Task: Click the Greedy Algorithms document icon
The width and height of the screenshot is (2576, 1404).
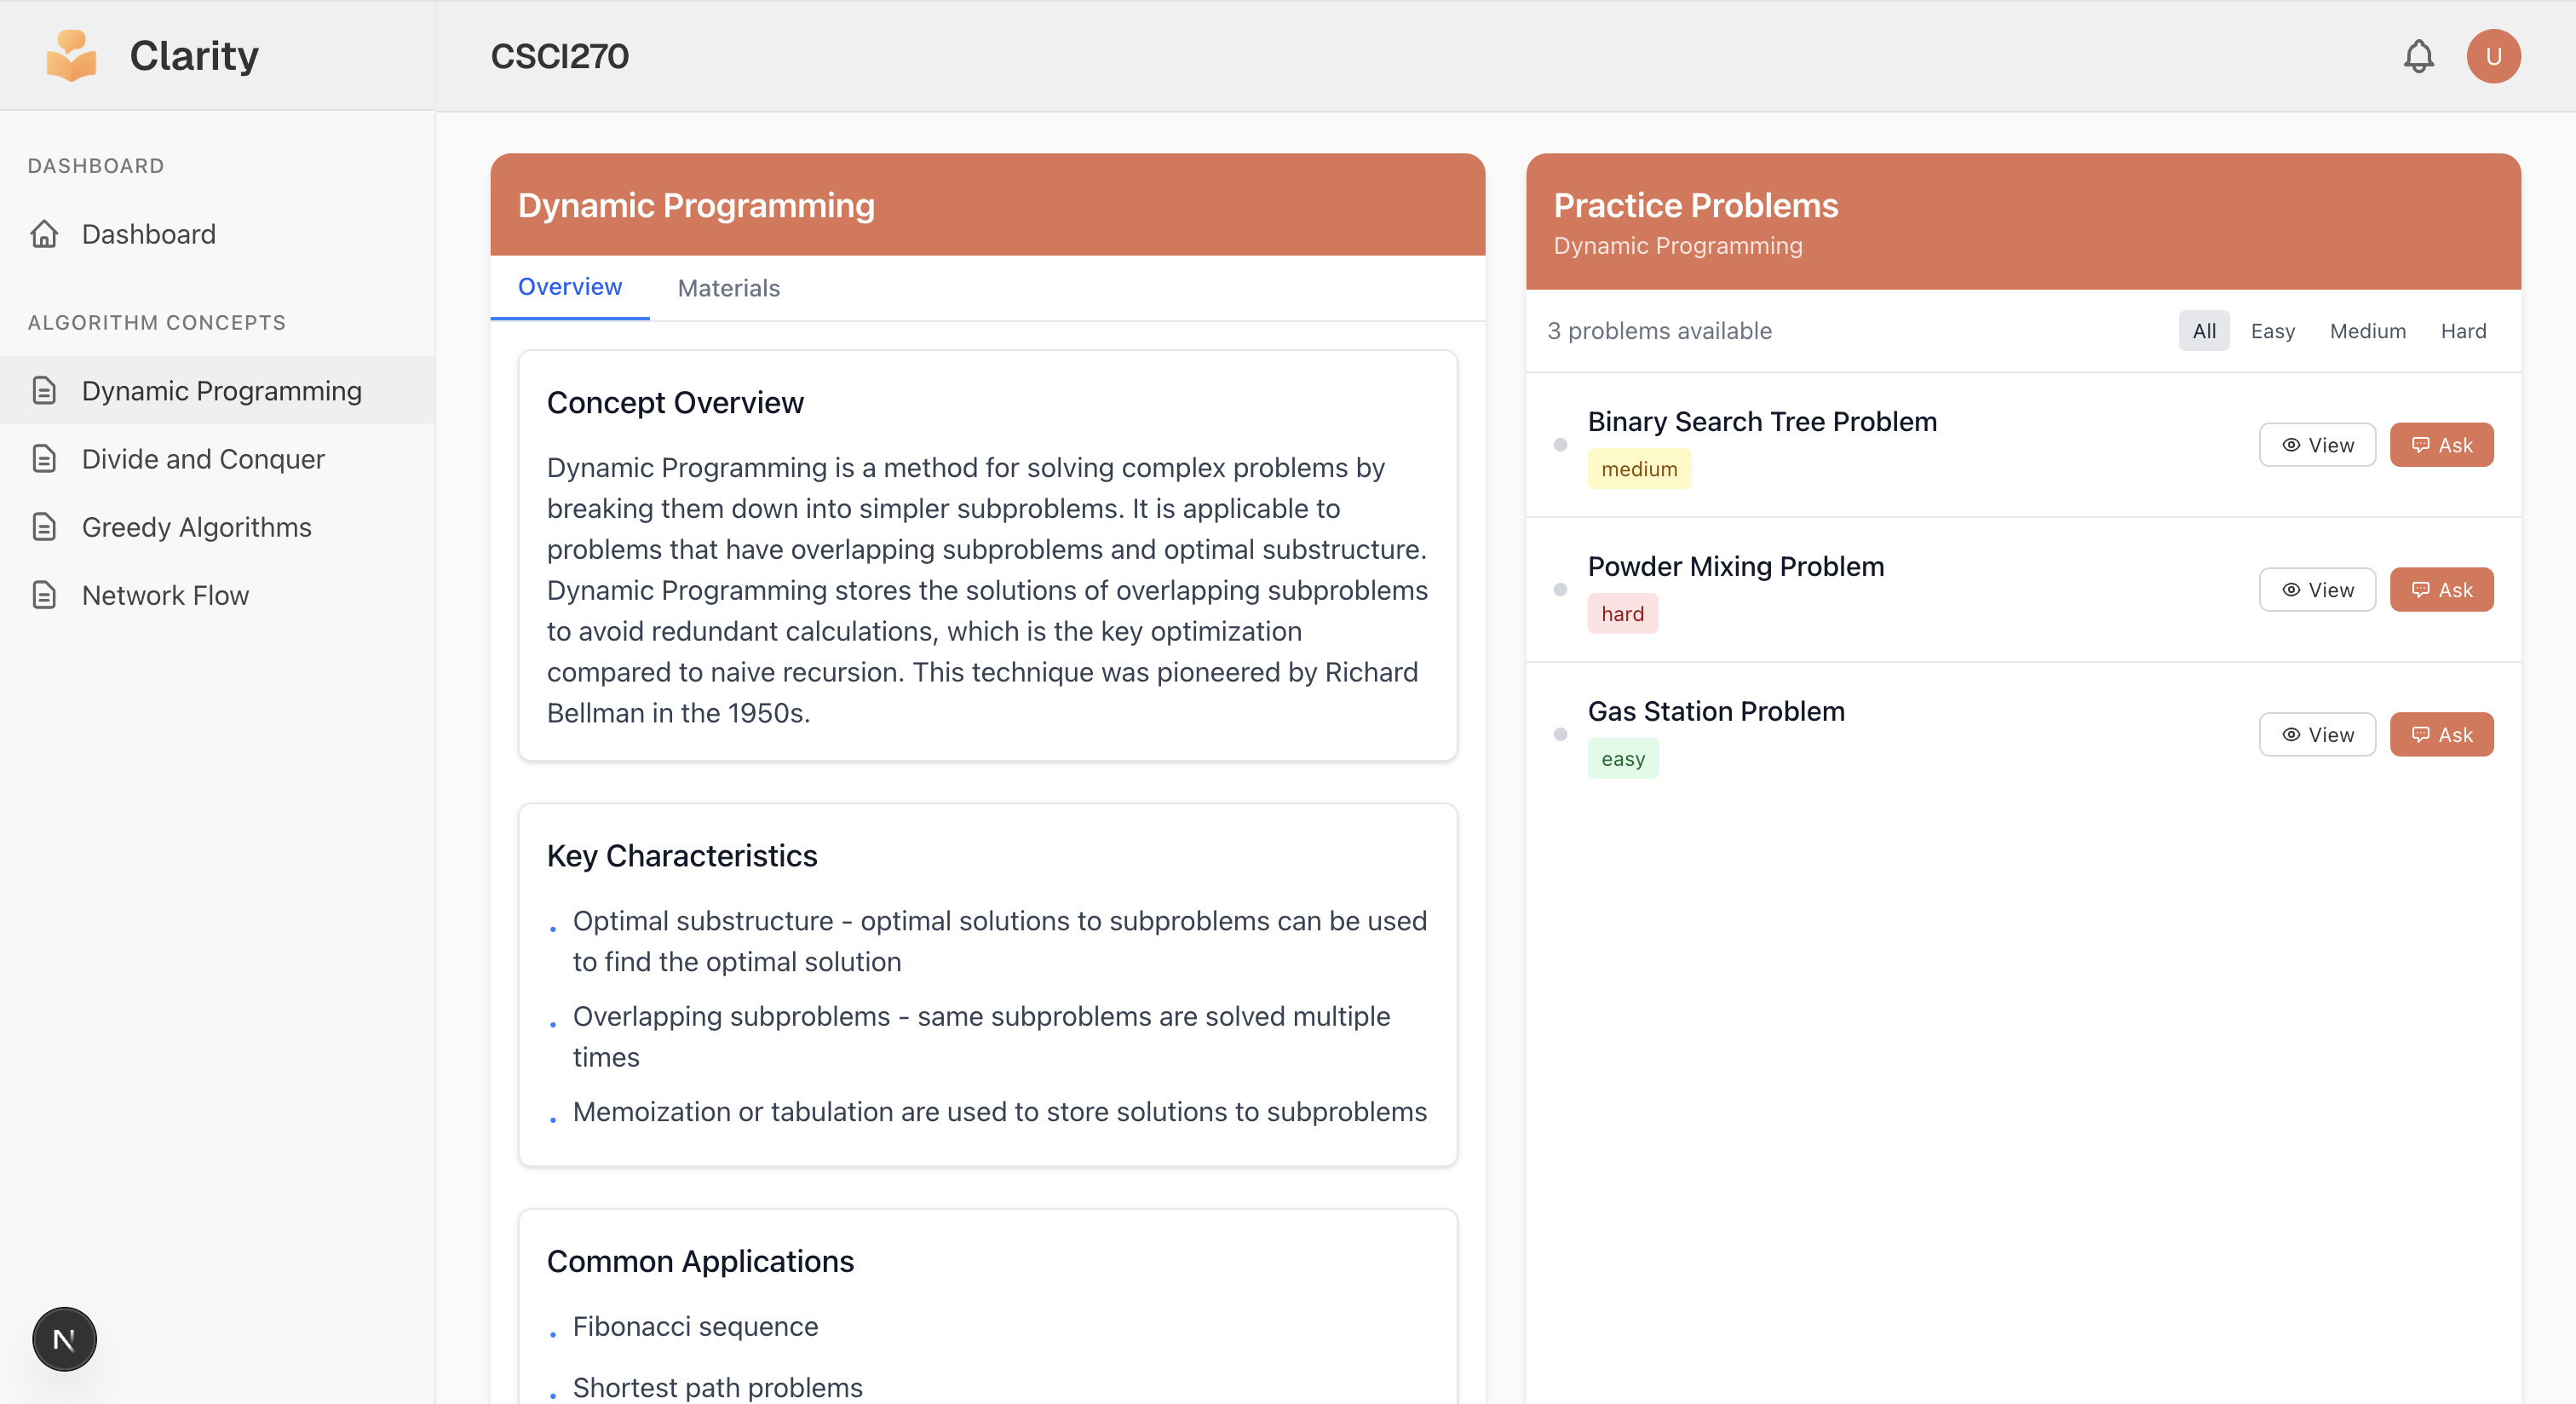Action: click(44, 527)
